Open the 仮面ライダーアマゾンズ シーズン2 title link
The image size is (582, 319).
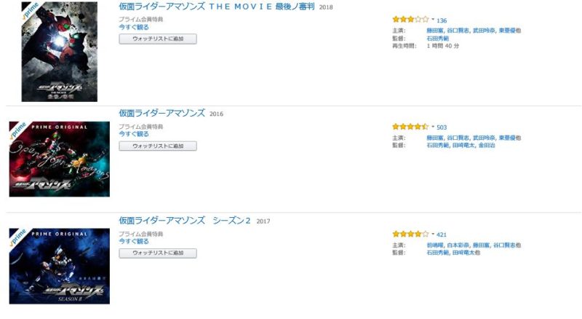[x=185, y=221]
